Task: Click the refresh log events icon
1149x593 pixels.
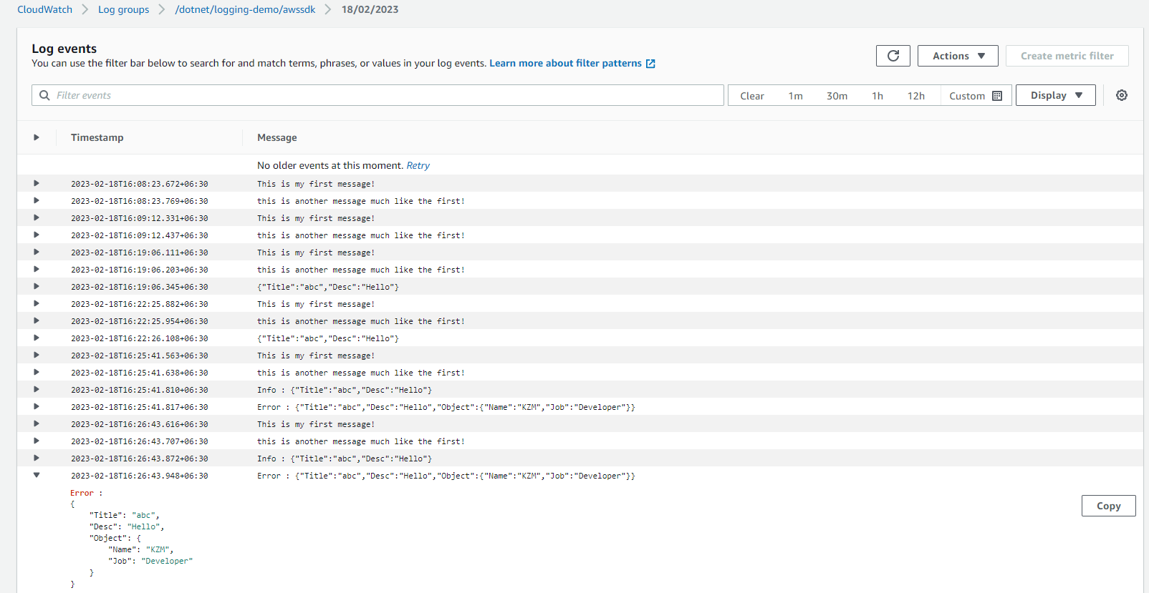Action: click(893, 56)
